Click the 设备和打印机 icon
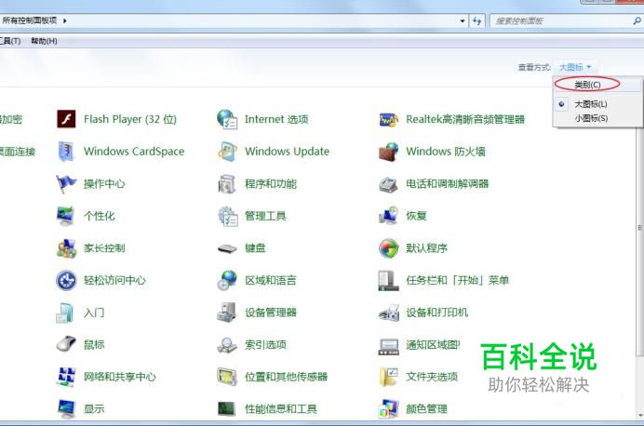The width and height of the screenshot is (644, 426). click(389, 313)
